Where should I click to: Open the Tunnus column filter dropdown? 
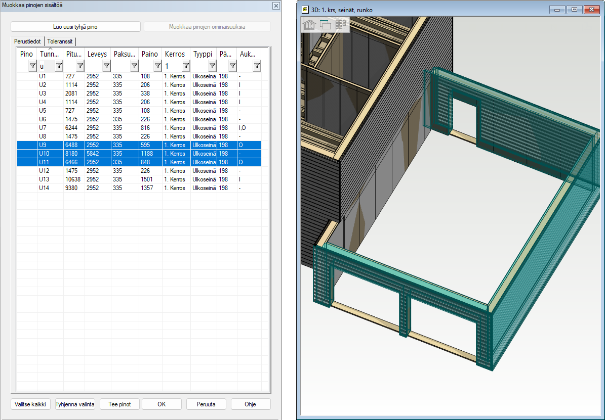59,66
